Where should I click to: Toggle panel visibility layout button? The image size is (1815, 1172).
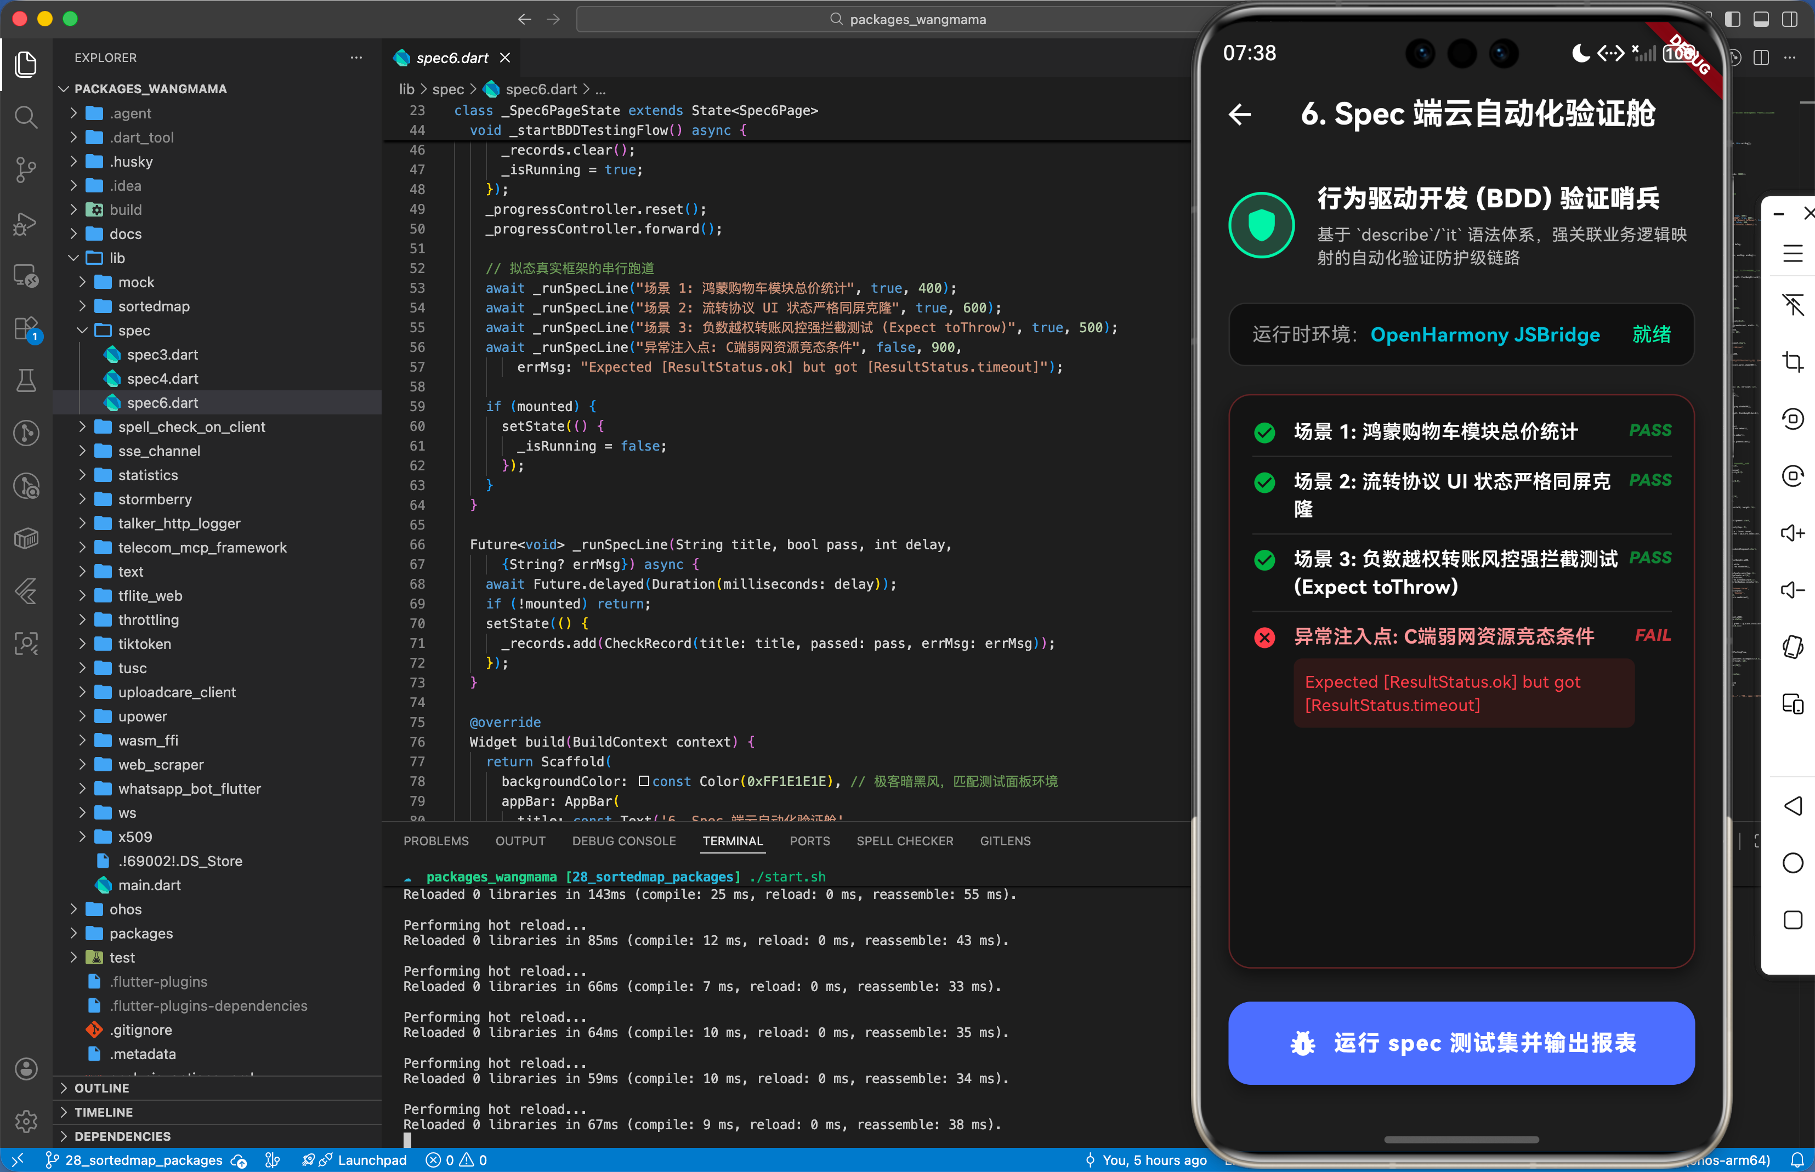[x=1761, y=19]
